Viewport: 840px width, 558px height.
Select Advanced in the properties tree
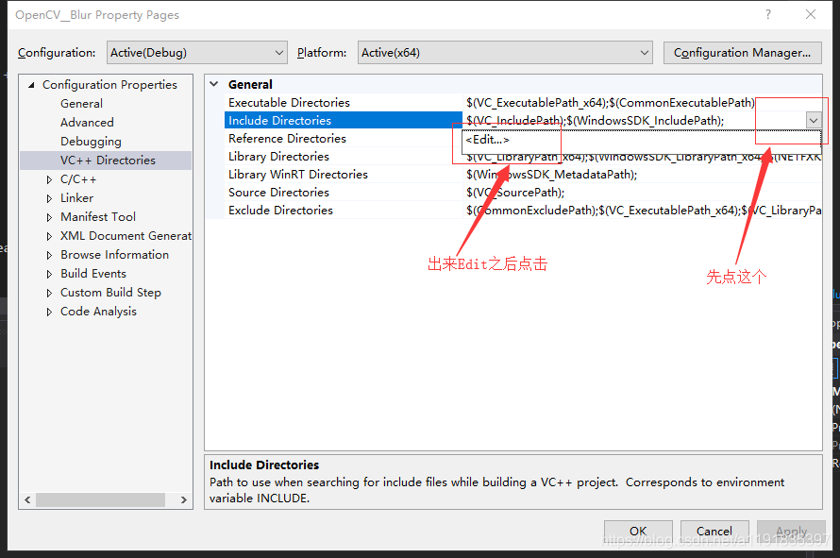click(x=87, y=122)
